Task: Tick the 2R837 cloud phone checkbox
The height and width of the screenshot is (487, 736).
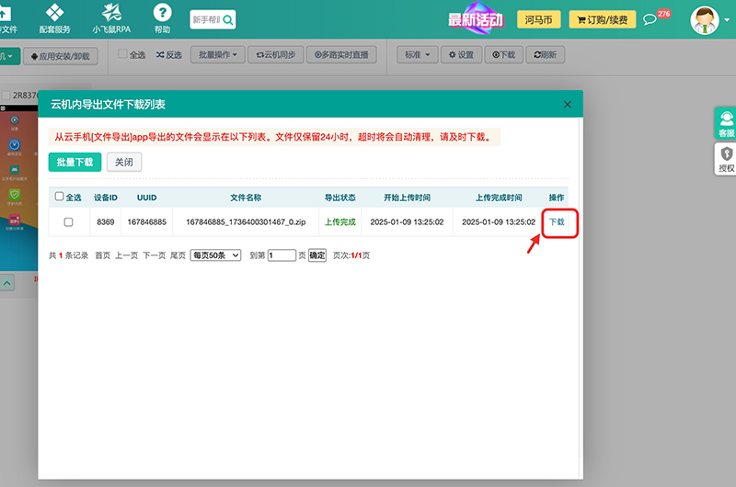Action: pyautogui.click(x=6, y=96)
